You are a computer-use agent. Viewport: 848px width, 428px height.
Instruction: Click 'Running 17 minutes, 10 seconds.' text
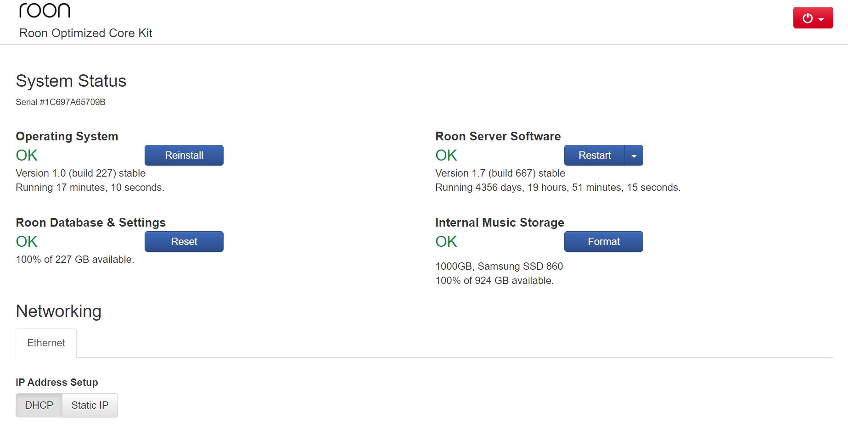[90, 187]
